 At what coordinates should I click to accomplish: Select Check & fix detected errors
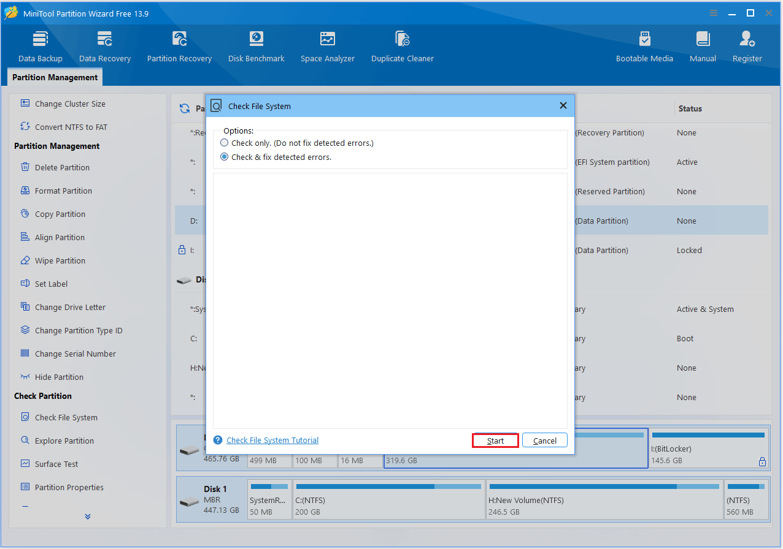point(276,157)
